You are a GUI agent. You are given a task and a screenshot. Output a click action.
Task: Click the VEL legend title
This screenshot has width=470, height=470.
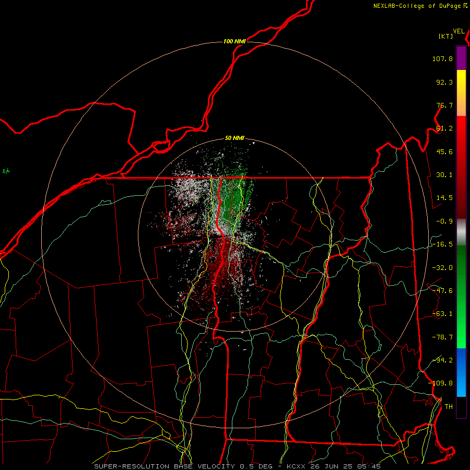[459, 31]
